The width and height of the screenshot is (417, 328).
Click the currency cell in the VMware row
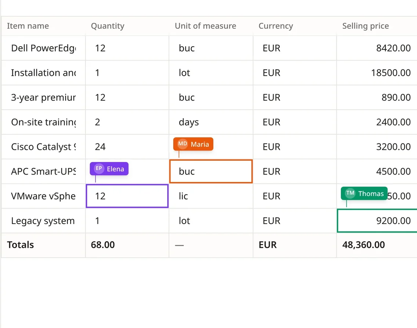[x=295, y=196]
